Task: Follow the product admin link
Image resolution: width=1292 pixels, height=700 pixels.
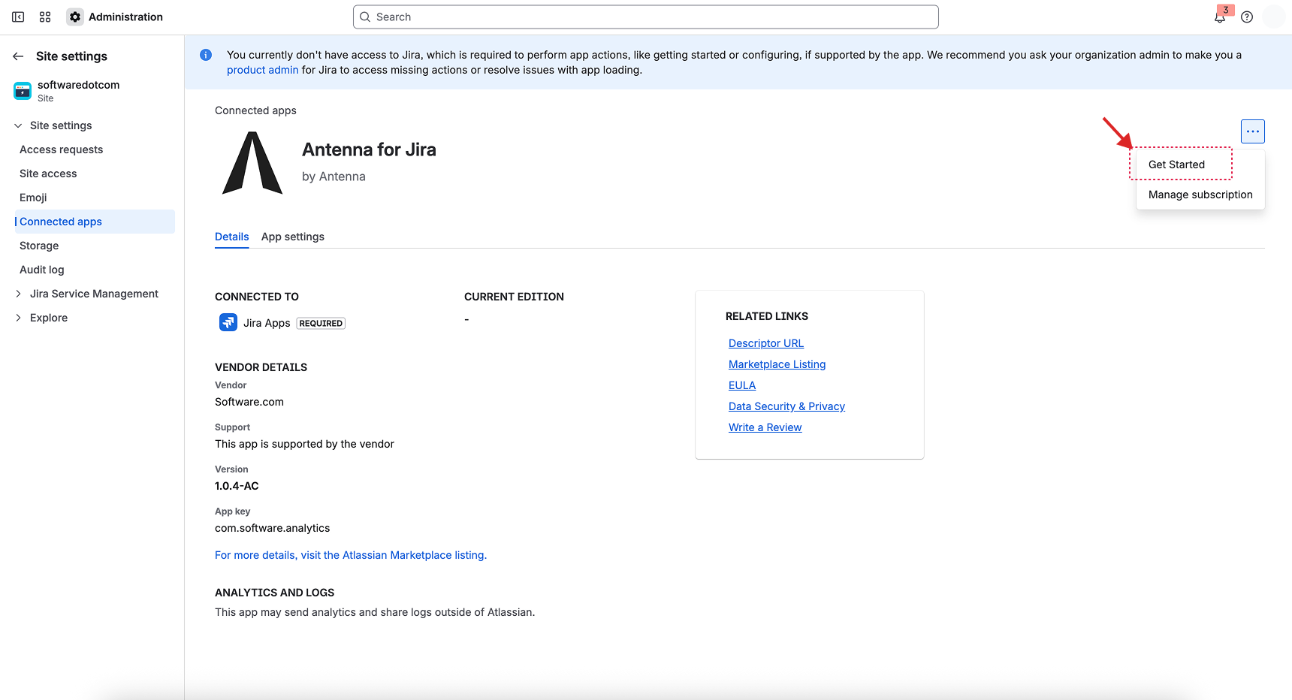Action: (x=263, y=70)
